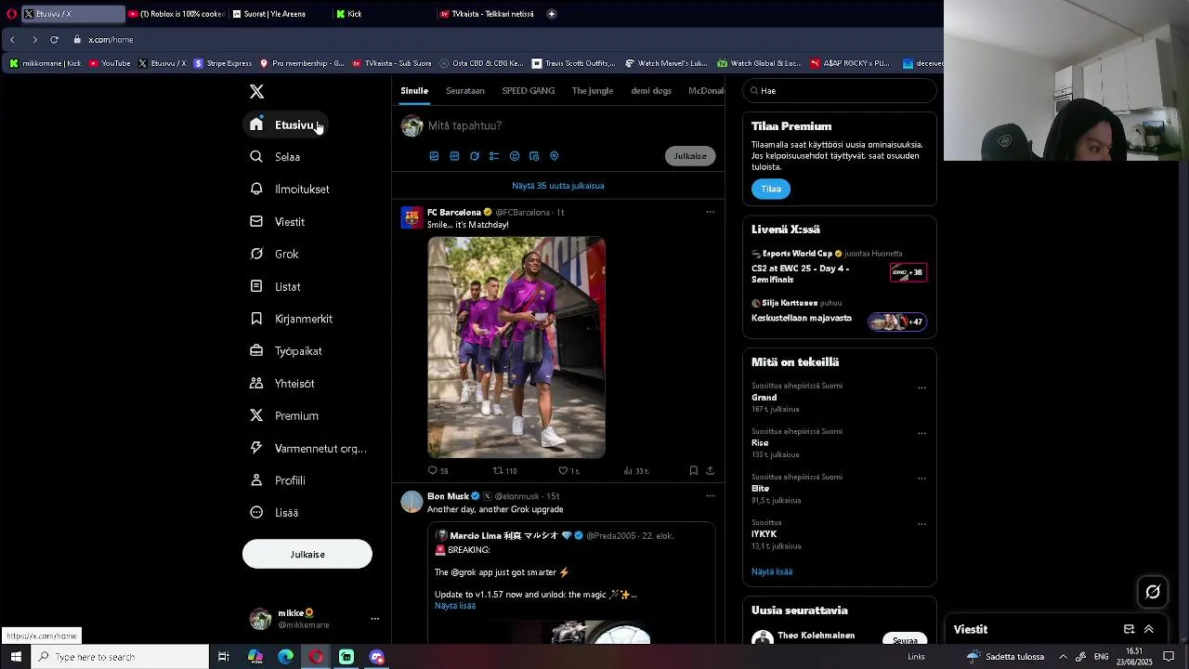Open Yhteisöt communities

(x=282, y=383)
